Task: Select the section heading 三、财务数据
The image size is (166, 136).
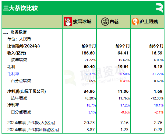Action: [x=15, y=32]
